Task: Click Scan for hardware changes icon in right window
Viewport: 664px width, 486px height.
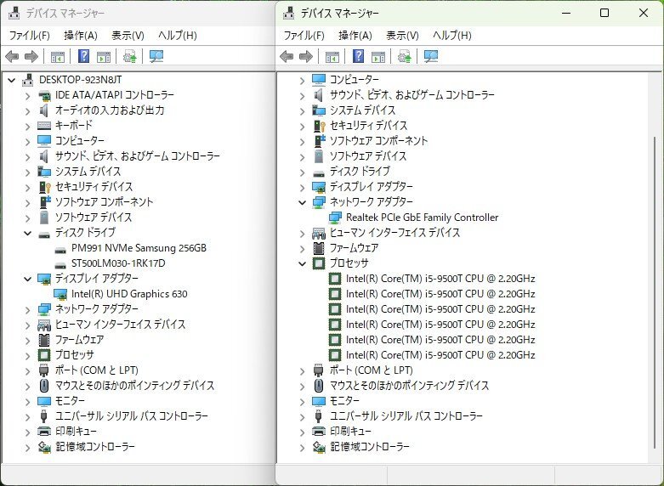Action: (x=431, y=56)
